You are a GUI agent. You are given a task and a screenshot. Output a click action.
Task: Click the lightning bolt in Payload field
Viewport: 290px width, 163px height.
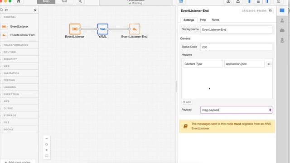point(270,110)
